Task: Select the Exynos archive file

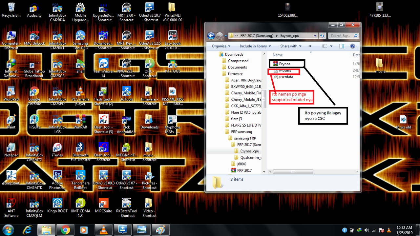Action: 282,64
